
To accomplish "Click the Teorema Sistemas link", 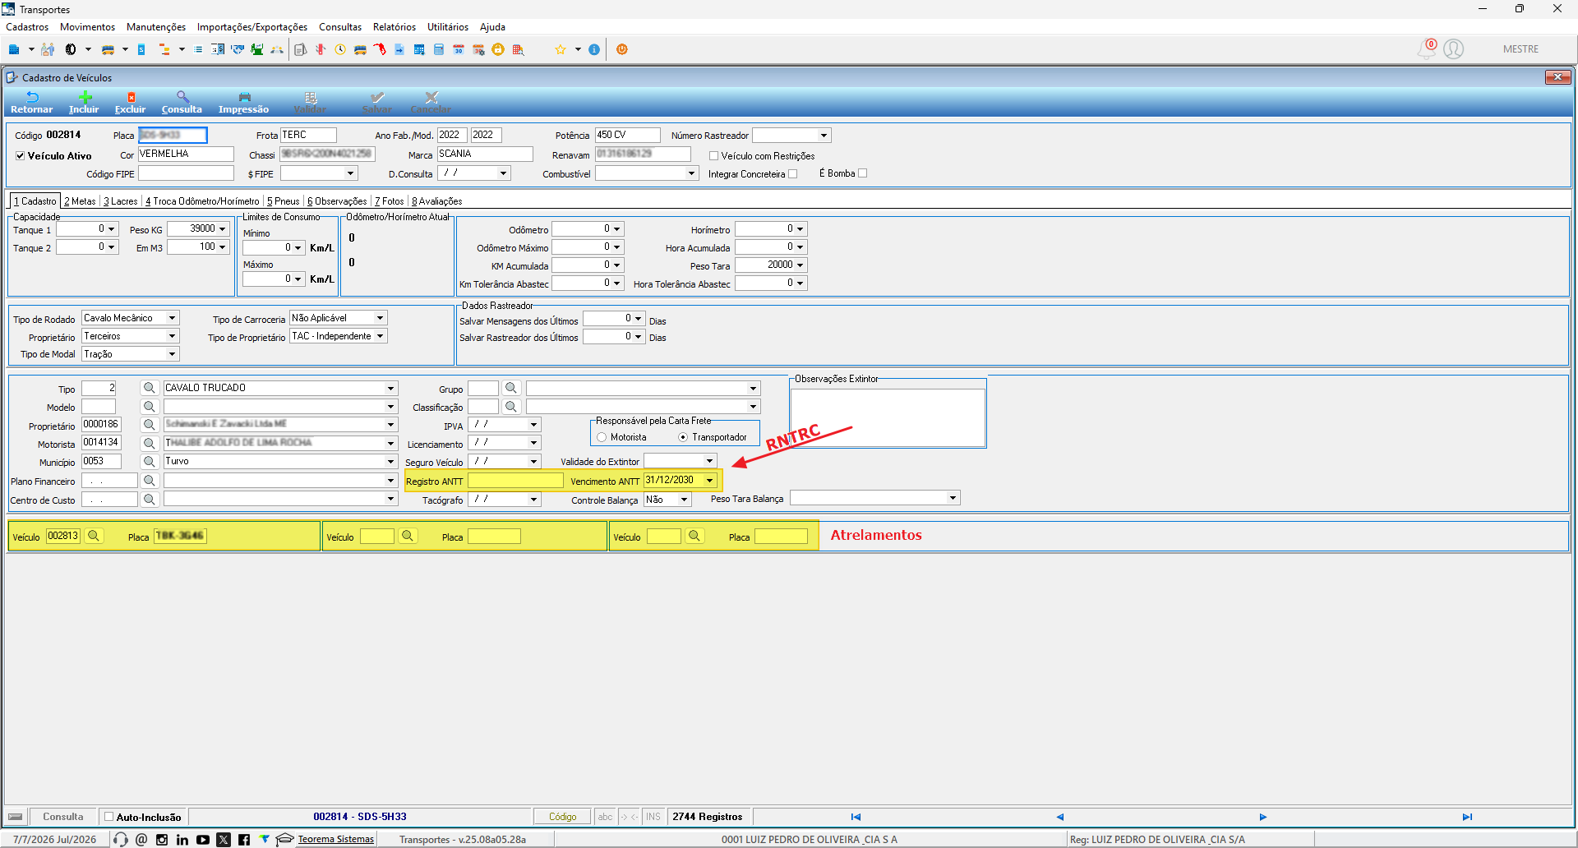I will coord(335,840).
